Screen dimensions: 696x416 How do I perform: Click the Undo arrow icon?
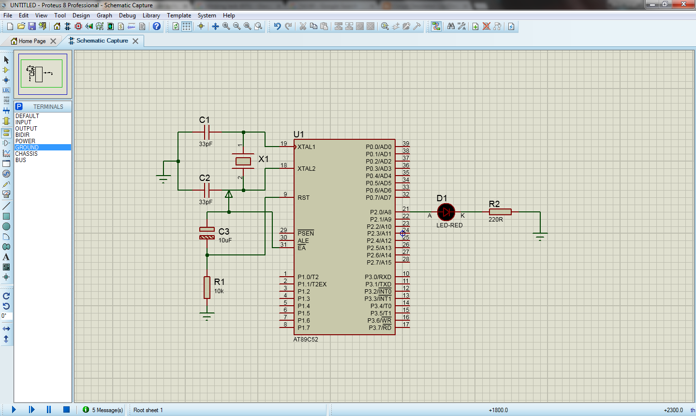pyautogui.click(x=277, y=26)
